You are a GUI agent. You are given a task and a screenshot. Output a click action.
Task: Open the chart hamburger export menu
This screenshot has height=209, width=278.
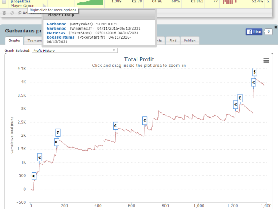coord(266,60)
